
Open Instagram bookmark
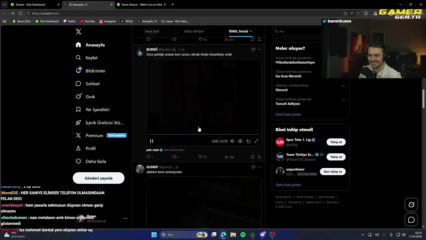coord(107,21)
